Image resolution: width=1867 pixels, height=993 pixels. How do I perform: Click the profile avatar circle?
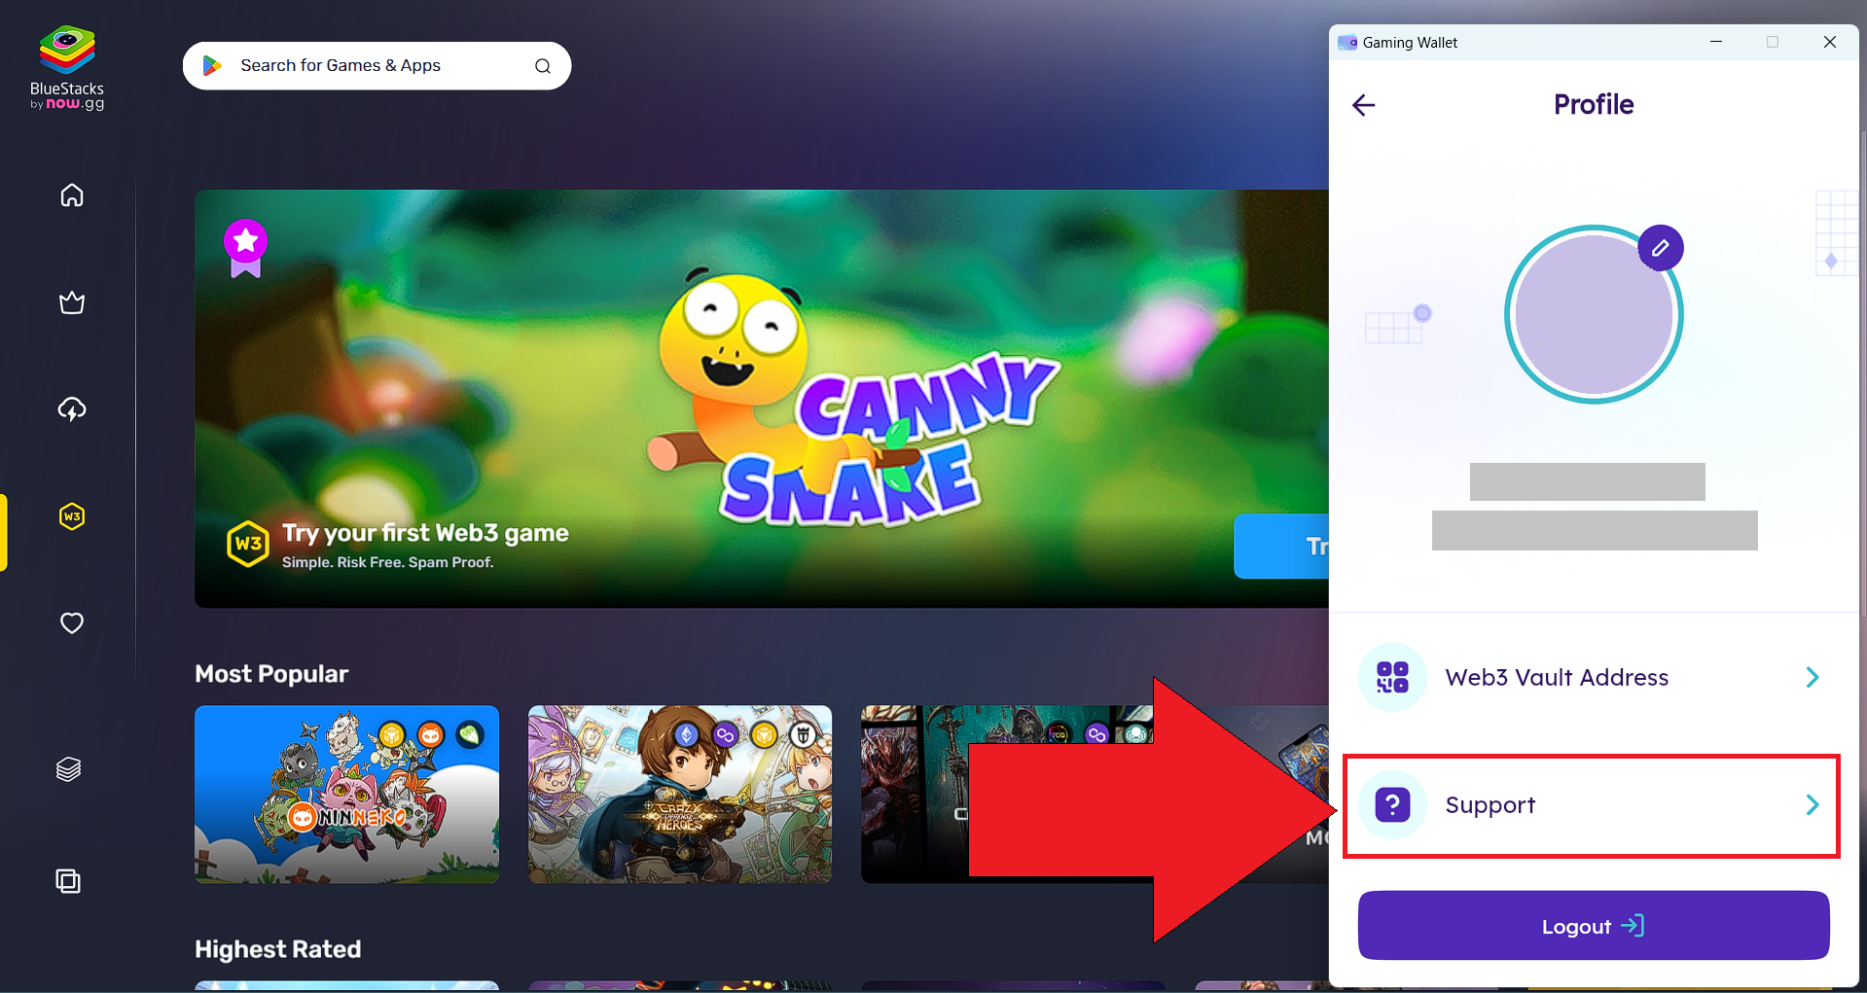pos(1594,315)
